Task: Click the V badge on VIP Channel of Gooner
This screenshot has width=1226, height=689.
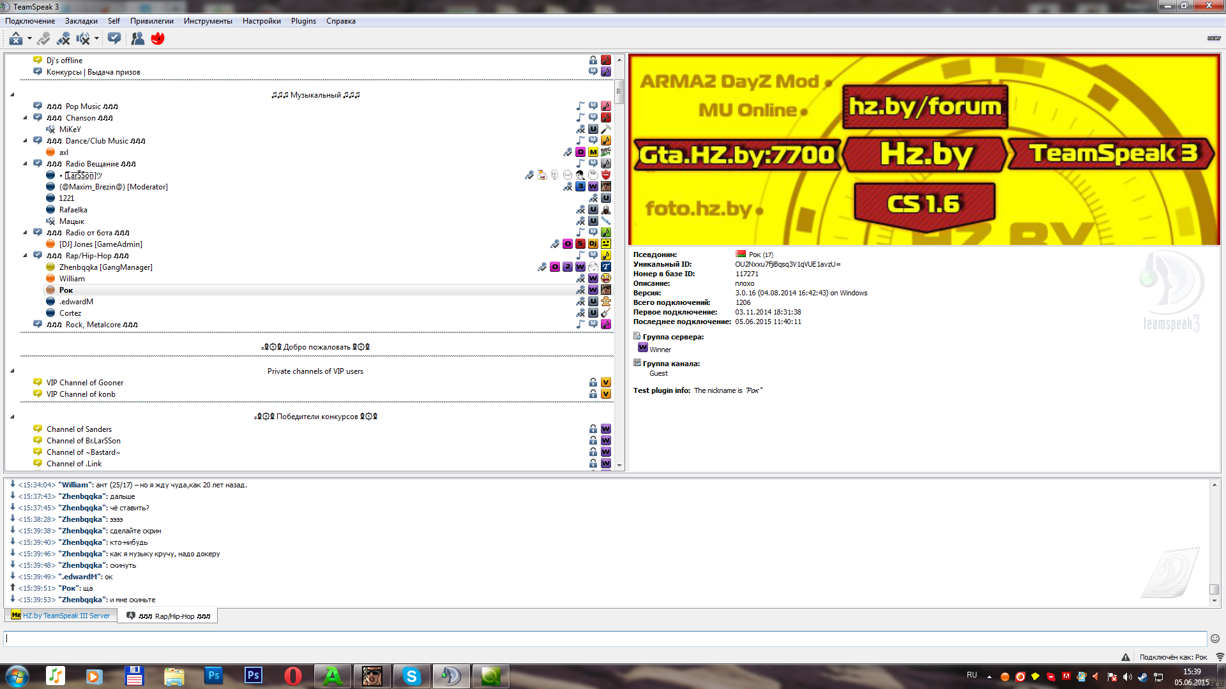Action: tap(606, 383)
